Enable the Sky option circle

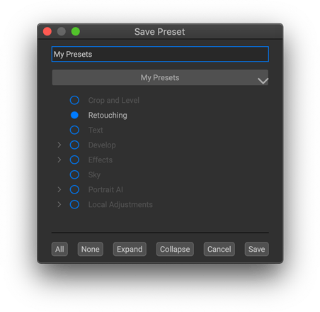pyautogui.click(x=74, y=174)
